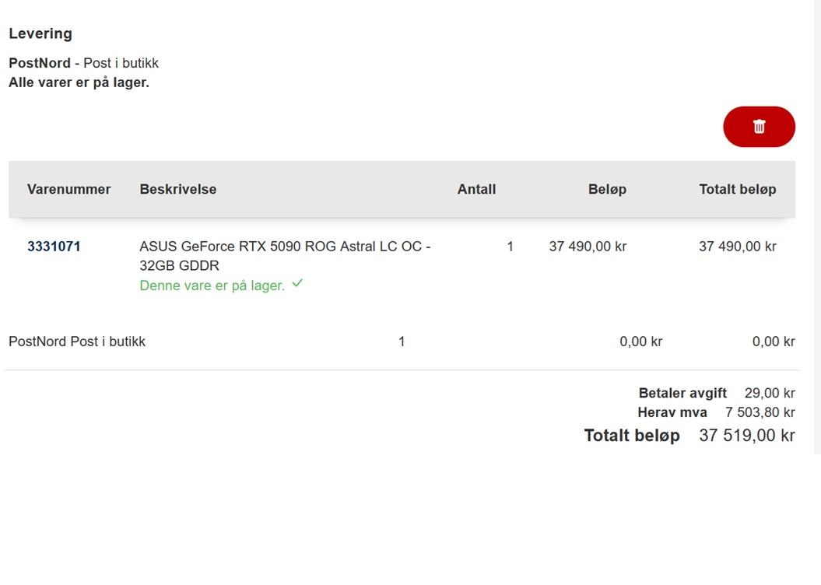Click the green Denne vare er på lager text
This screenshot has width=821, height=585.
(x=212, y=285)
